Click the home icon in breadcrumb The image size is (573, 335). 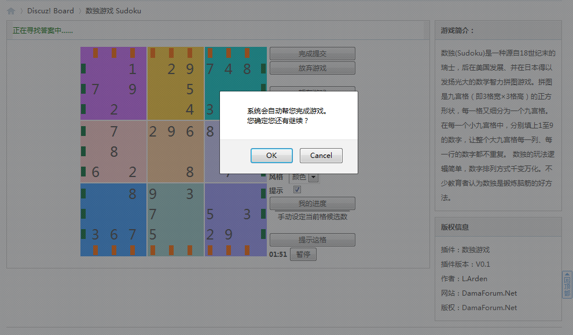11,11
